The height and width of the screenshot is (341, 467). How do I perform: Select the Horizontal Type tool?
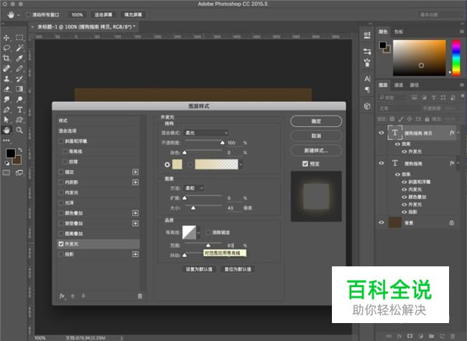pos(19,110)
